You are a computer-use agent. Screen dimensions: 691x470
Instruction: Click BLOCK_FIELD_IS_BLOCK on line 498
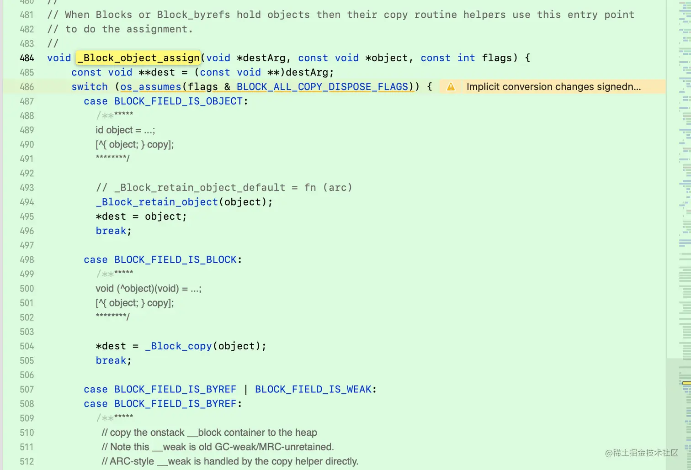click(x=175, y=259)
